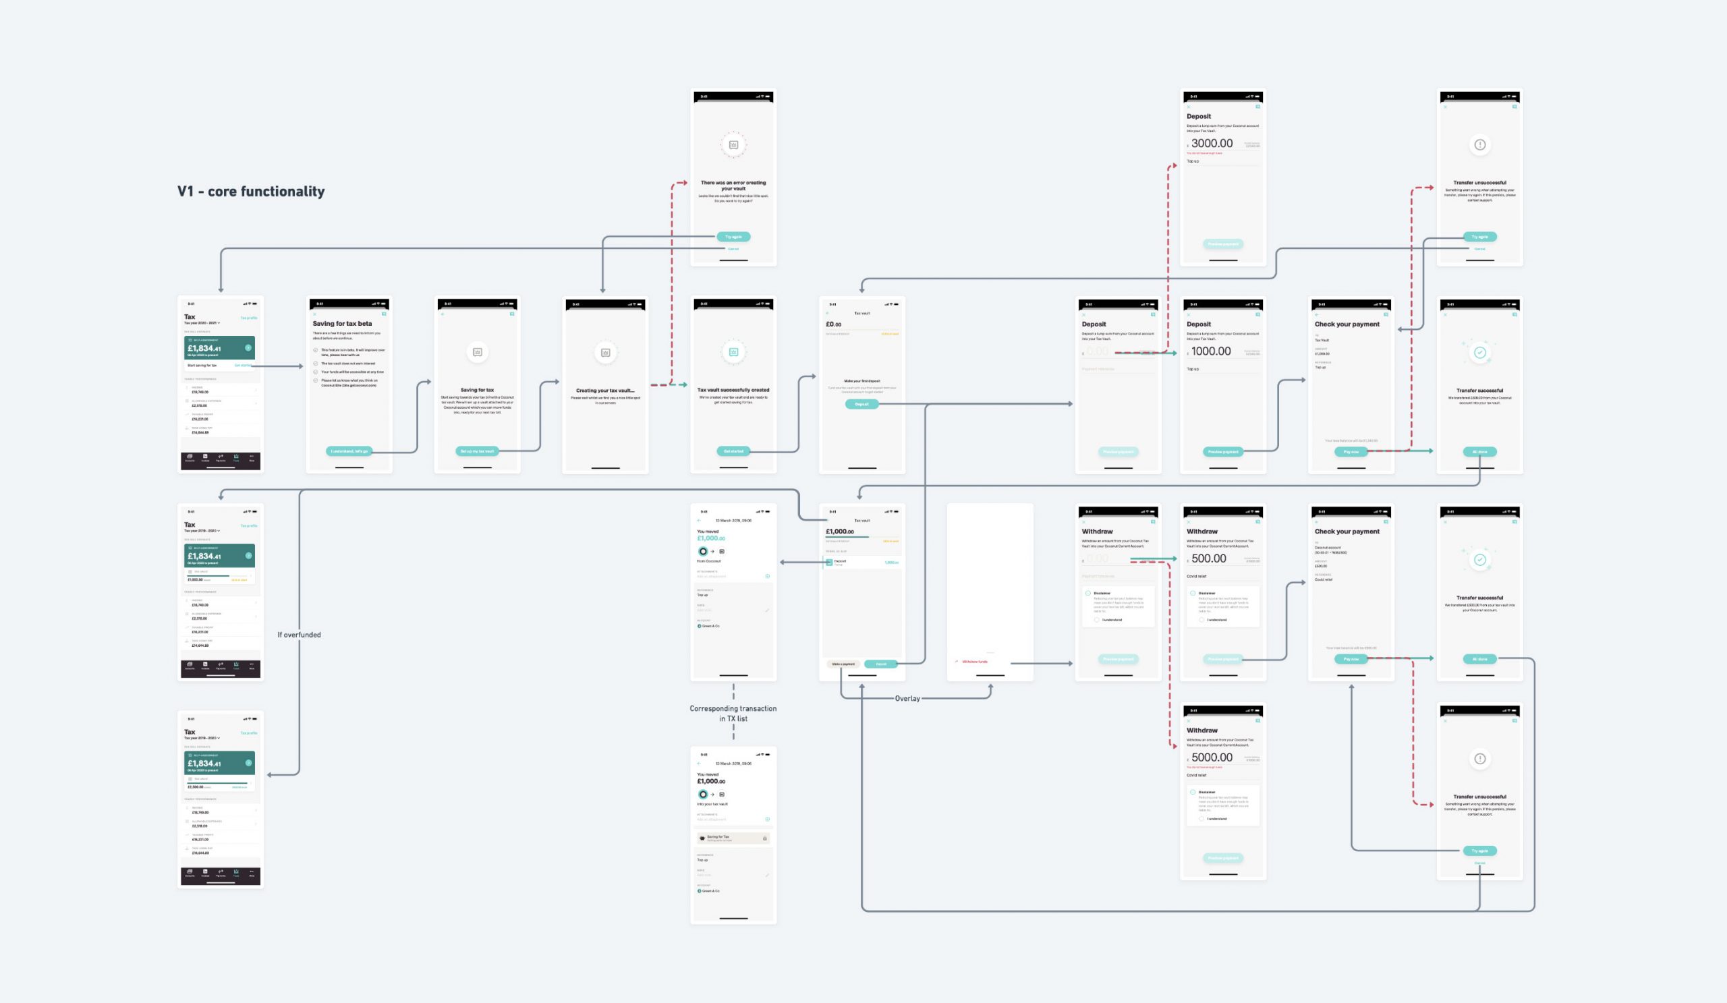
Task: Click the add attachment plus icon, from Coconut transaction
Action: [x=768, y=576]
